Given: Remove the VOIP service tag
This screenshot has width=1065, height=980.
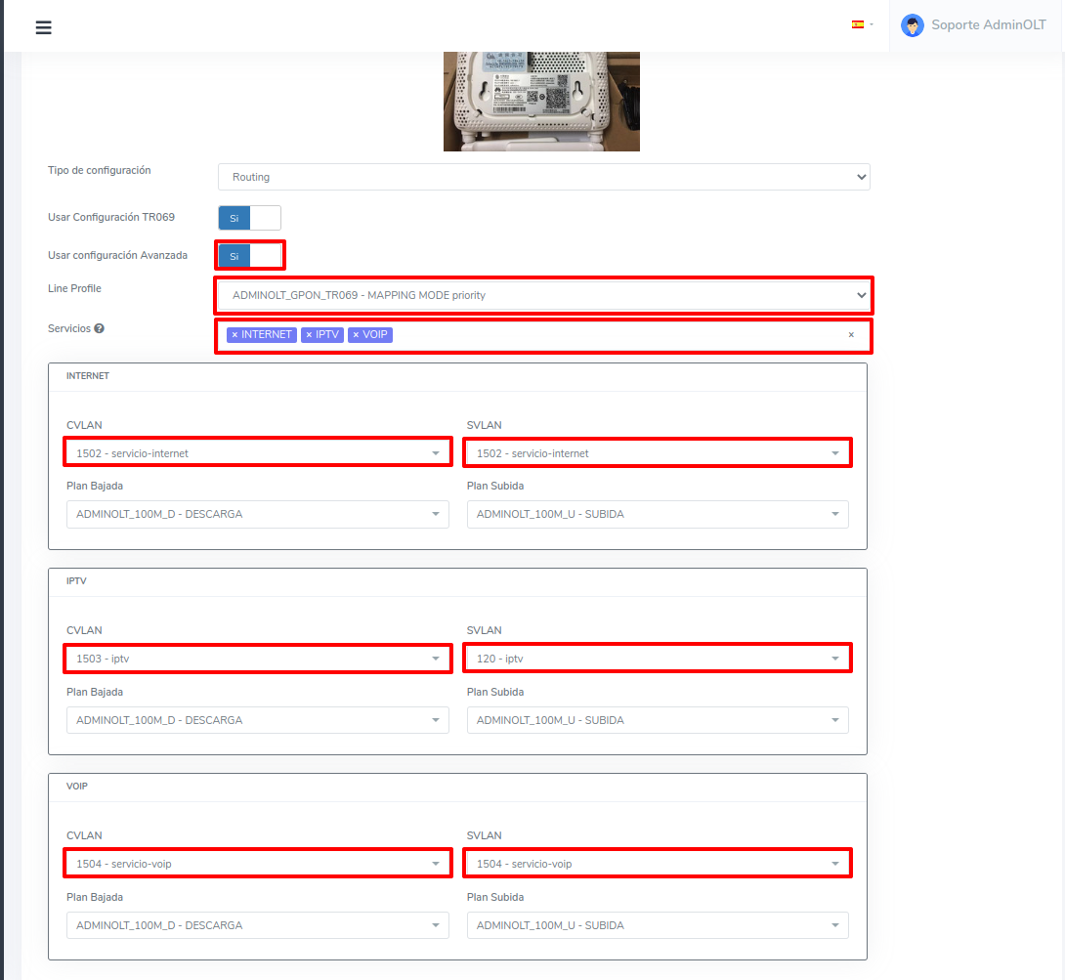Looking at the screenshot, I should point(356,335).
